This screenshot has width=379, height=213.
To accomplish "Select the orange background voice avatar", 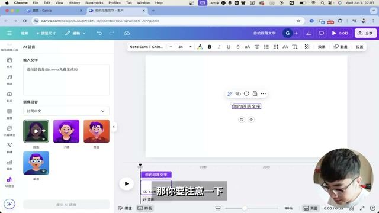I will tap(97, 131).
